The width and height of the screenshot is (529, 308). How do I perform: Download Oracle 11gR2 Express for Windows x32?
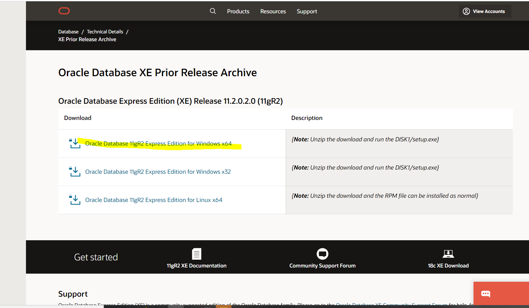coord(158,172)
